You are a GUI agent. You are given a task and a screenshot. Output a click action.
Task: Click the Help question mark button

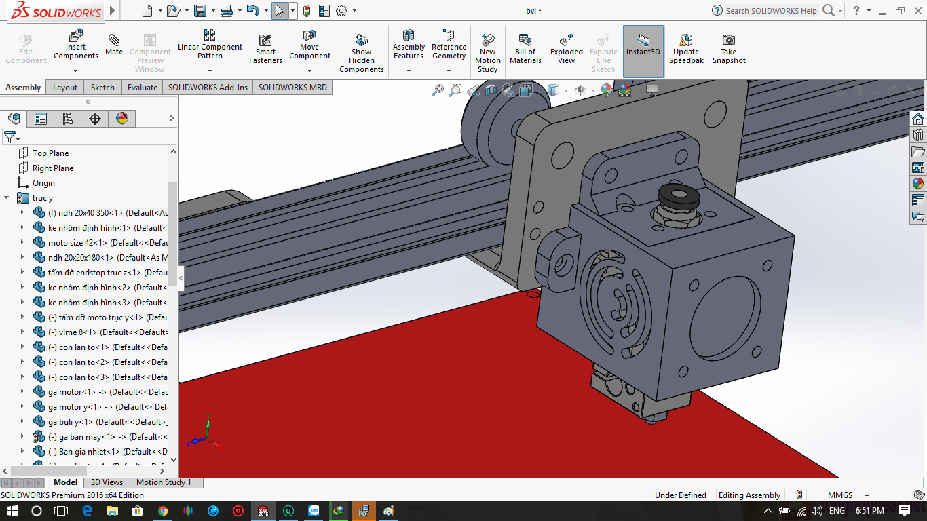click(x=856, y=11)
